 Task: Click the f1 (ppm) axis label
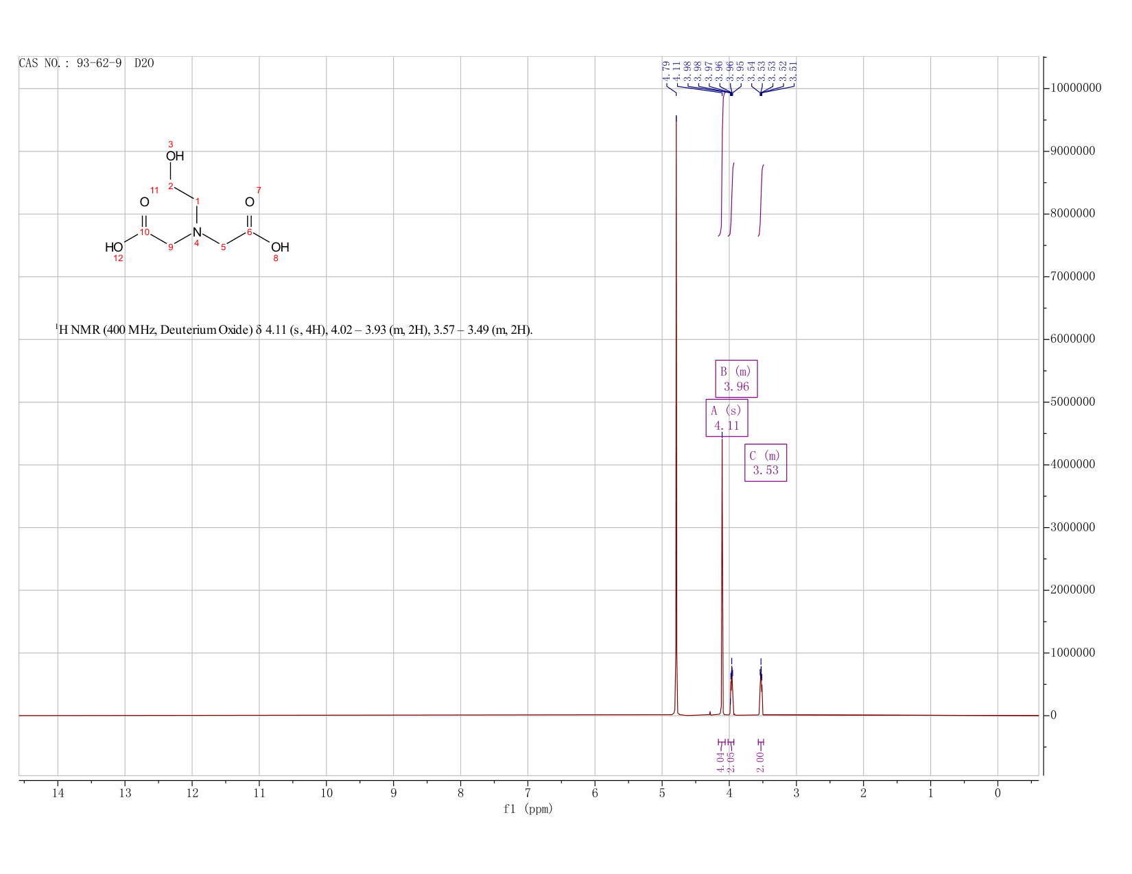point(528,809)
